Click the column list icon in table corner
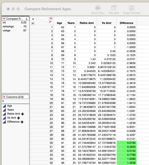 (x=51, y=22)
